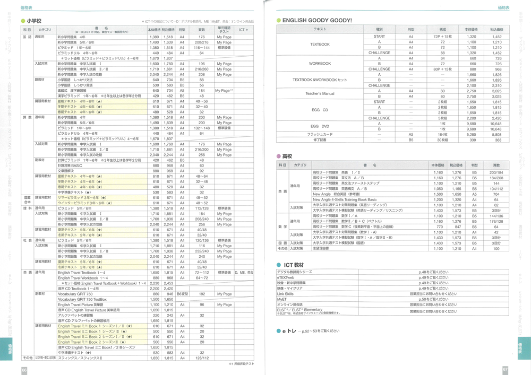
Task: Click the 単元確認テスト column header
Action: click(224, 30)
